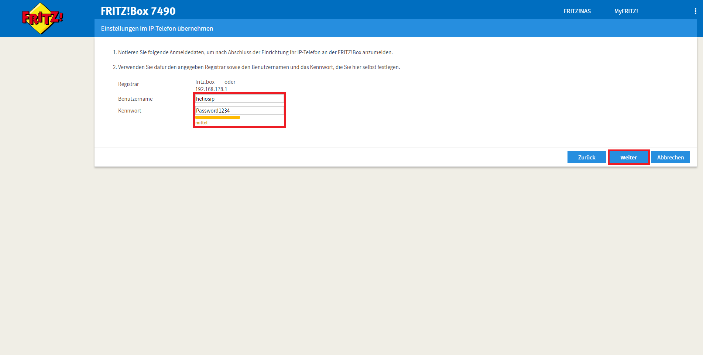Open FRITZ!NAS from the header
This screenshot has width=703, height=355.
(x=577, y=11)
